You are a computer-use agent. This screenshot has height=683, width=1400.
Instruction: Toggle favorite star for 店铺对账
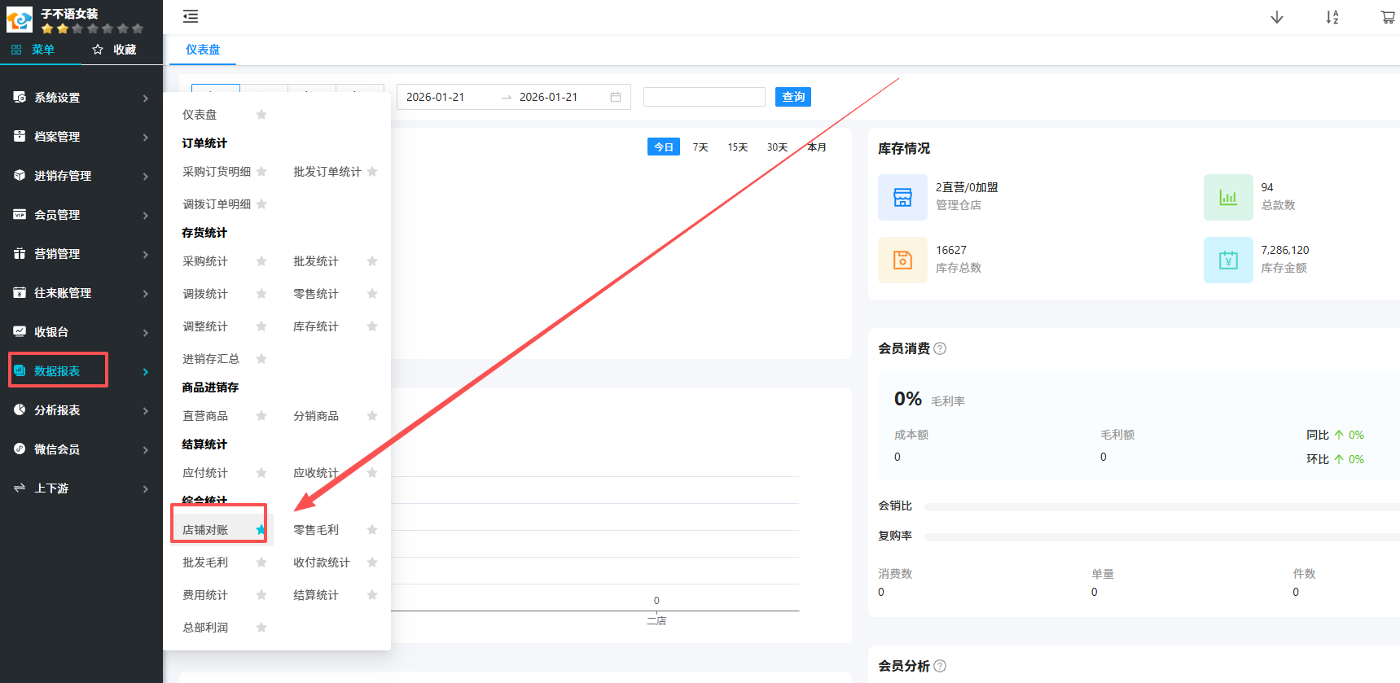(261, 530)
